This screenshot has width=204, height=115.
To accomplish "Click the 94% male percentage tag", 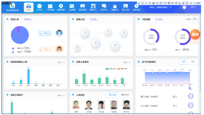I will (45, 33).
